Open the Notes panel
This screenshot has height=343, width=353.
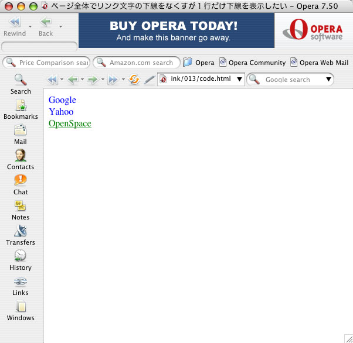tap(21, 210)
